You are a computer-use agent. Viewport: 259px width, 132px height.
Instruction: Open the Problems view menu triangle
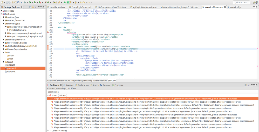[251, 85]
